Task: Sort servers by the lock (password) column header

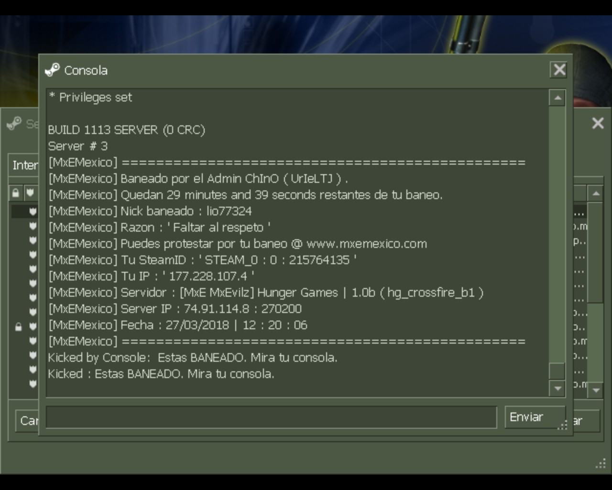Action: 16,193
